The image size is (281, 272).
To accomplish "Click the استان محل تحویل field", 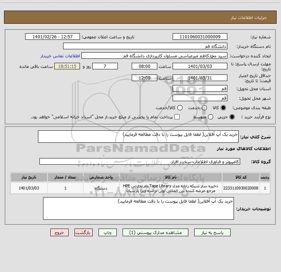I will coord(200,89).
